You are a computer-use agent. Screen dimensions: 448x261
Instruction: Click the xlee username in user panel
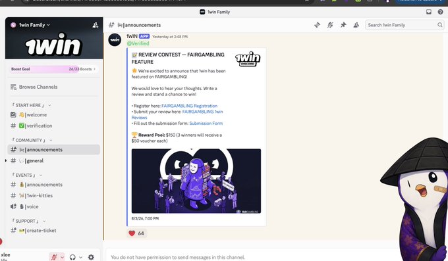pyautogui.click(x=5, y=254)
